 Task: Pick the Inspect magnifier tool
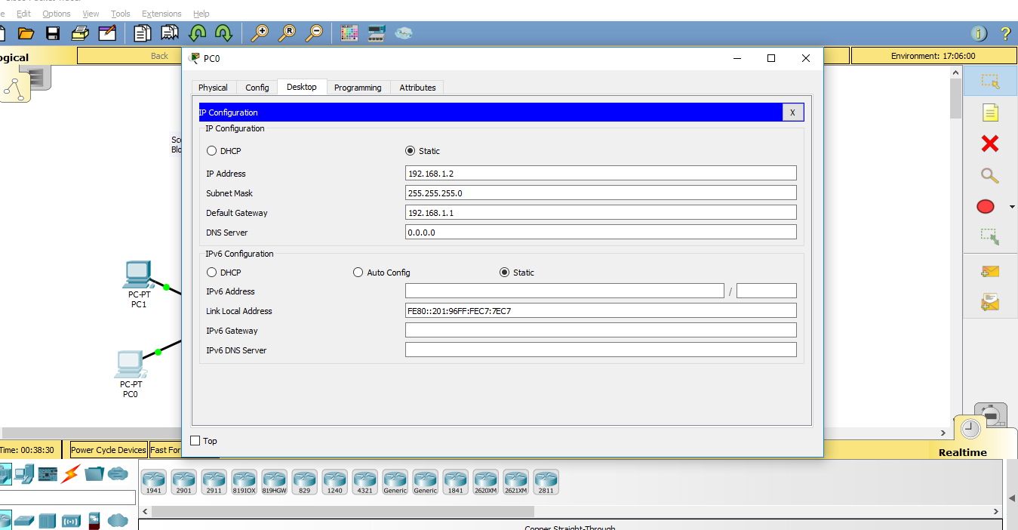[x=990, y=175]
